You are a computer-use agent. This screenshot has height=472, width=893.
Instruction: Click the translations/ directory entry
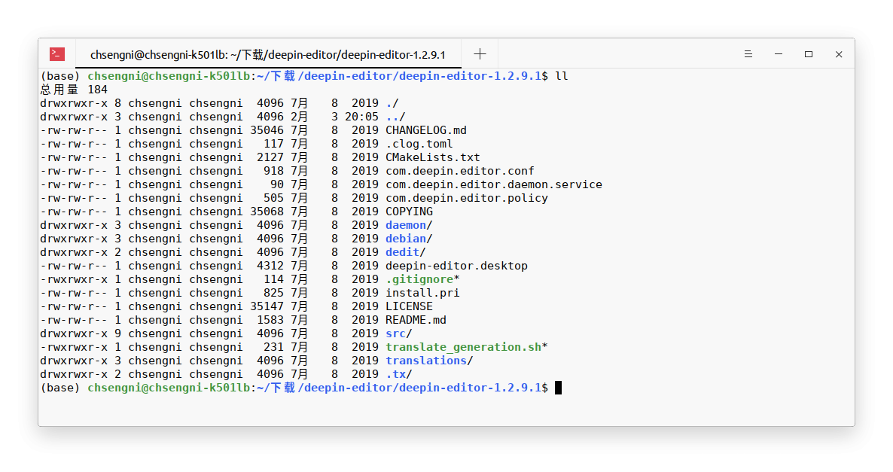click(x=429, y=361)
